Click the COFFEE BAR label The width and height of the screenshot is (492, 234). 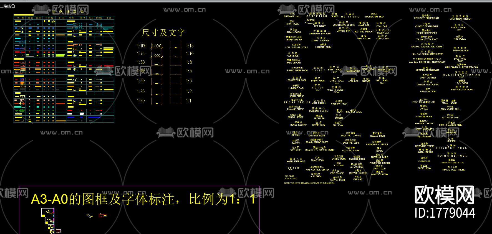click(x=383, y=39)
